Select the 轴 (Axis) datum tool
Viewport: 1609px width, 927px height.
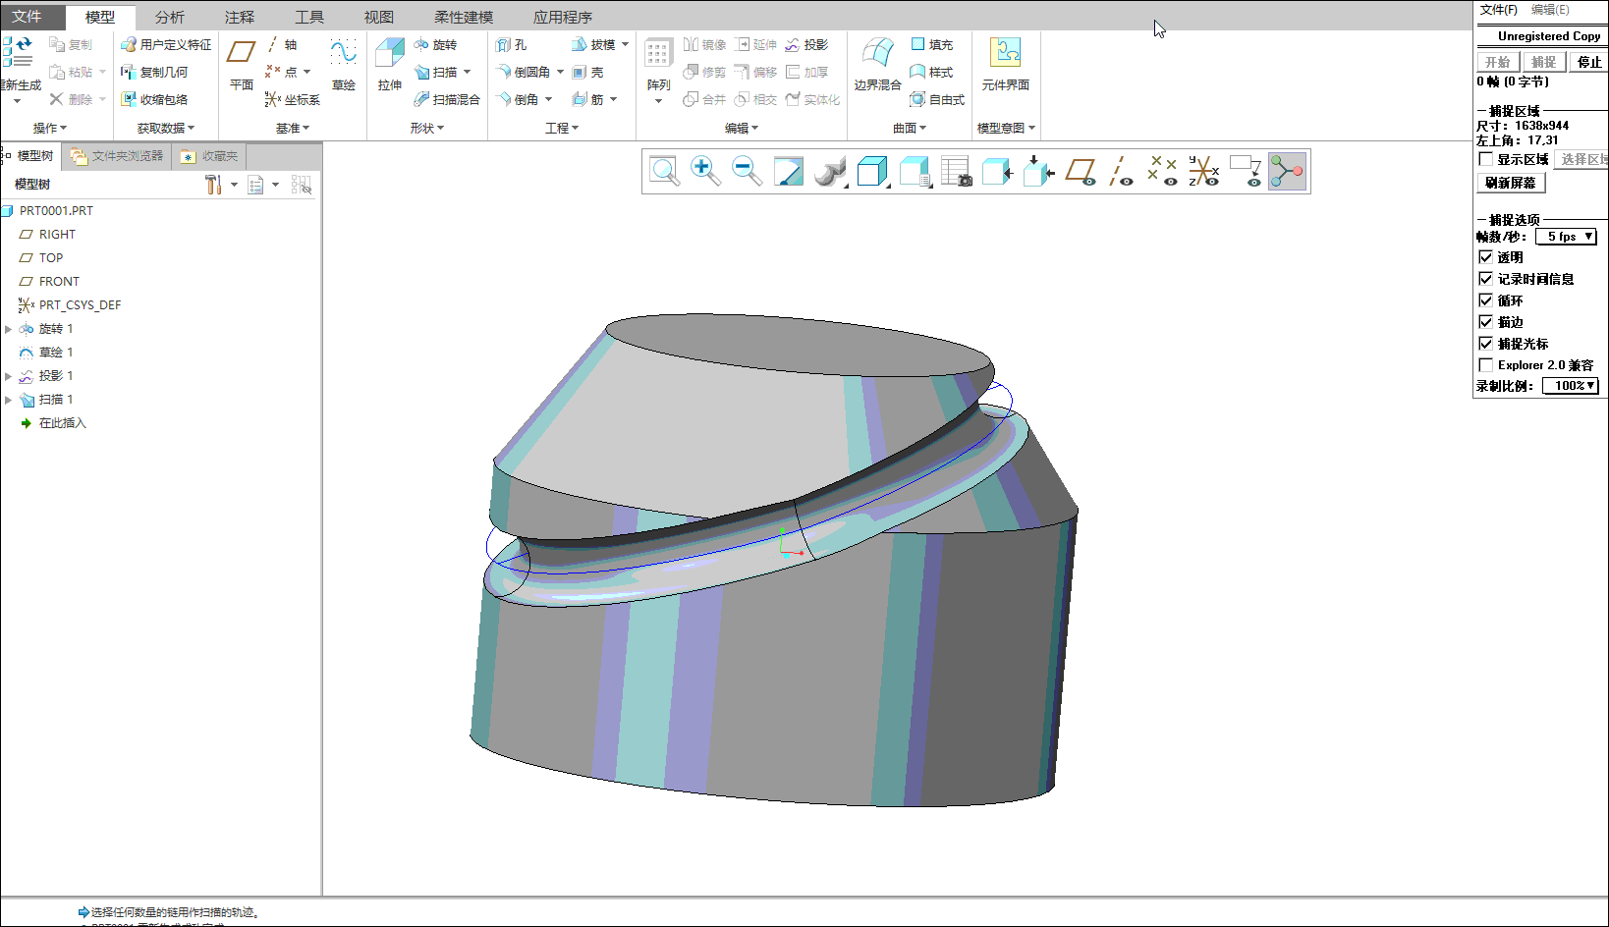tap(281, 45)
